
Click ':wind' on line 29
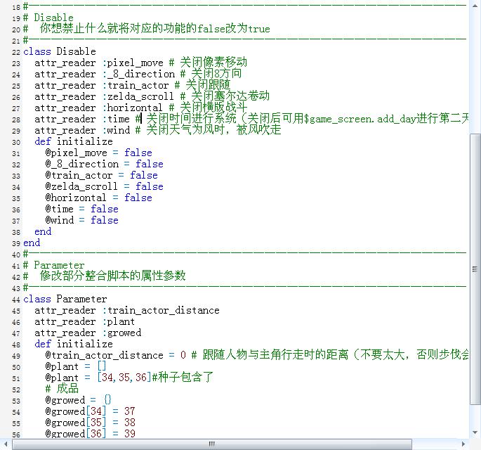[x=116, y=130]
